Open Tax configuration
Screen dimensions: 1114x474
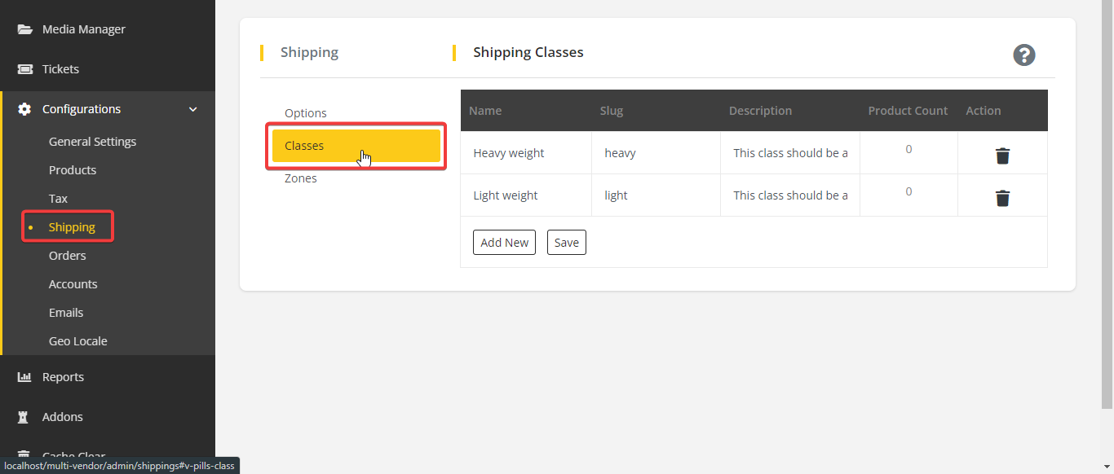tap(58, 199)
